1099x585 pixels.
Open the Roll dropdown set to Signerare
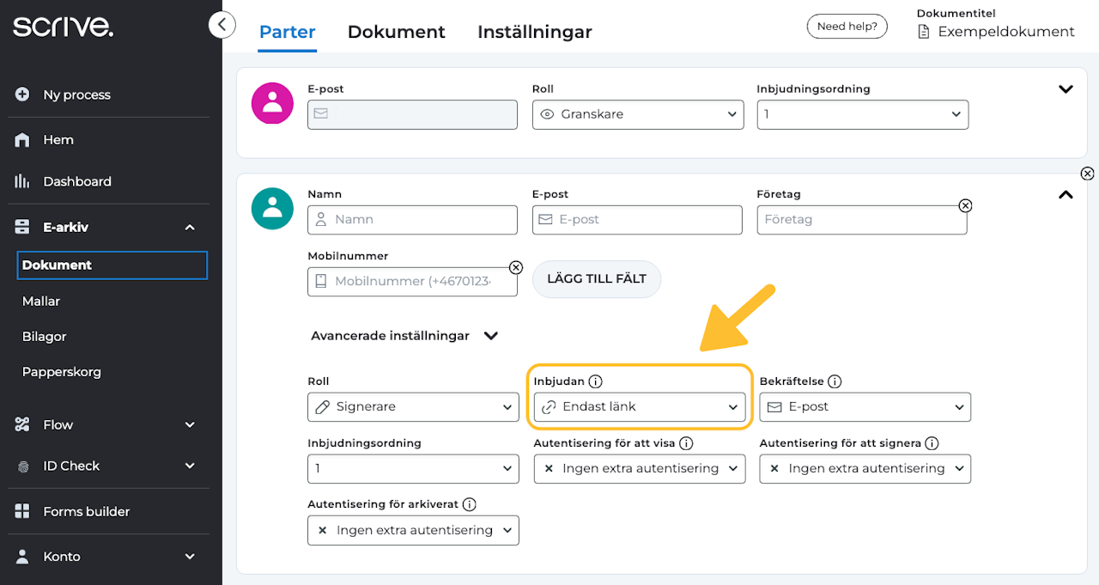(x=413, y=407)
